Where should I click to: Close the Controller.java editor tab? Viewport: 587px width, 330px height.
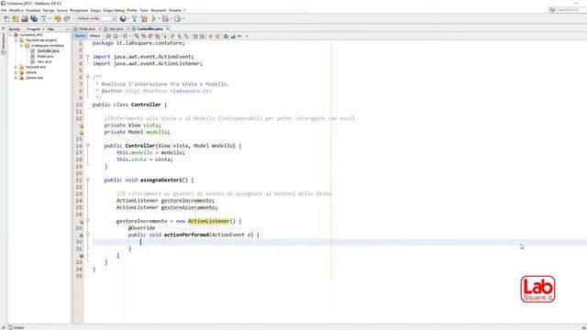(x=167, y=28)
